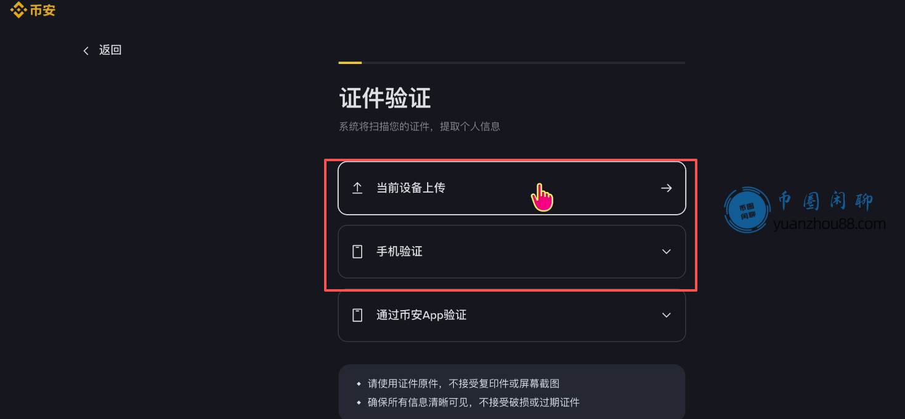Click the 确保所有信息清晰可见 notice line

click(x=473, y=402)
